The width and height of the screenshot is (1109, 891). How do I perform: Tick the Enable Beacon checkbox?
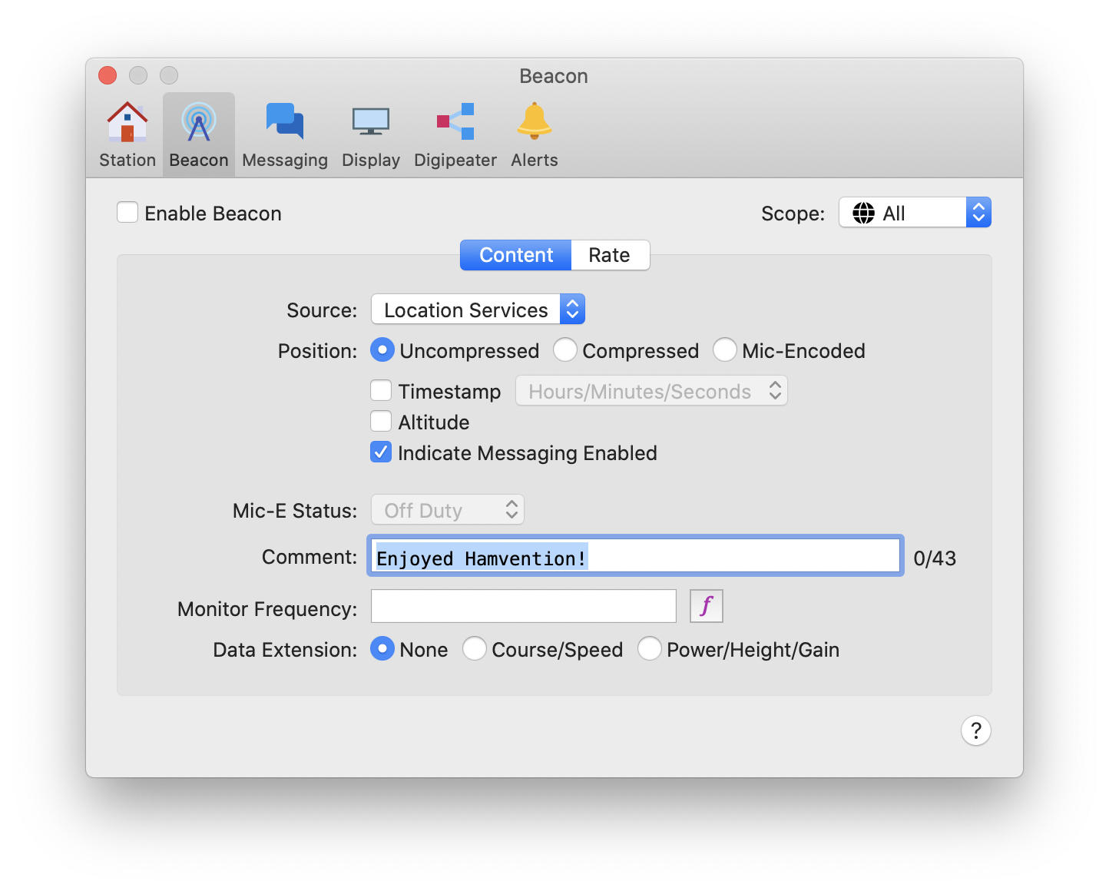coord(127,213)
